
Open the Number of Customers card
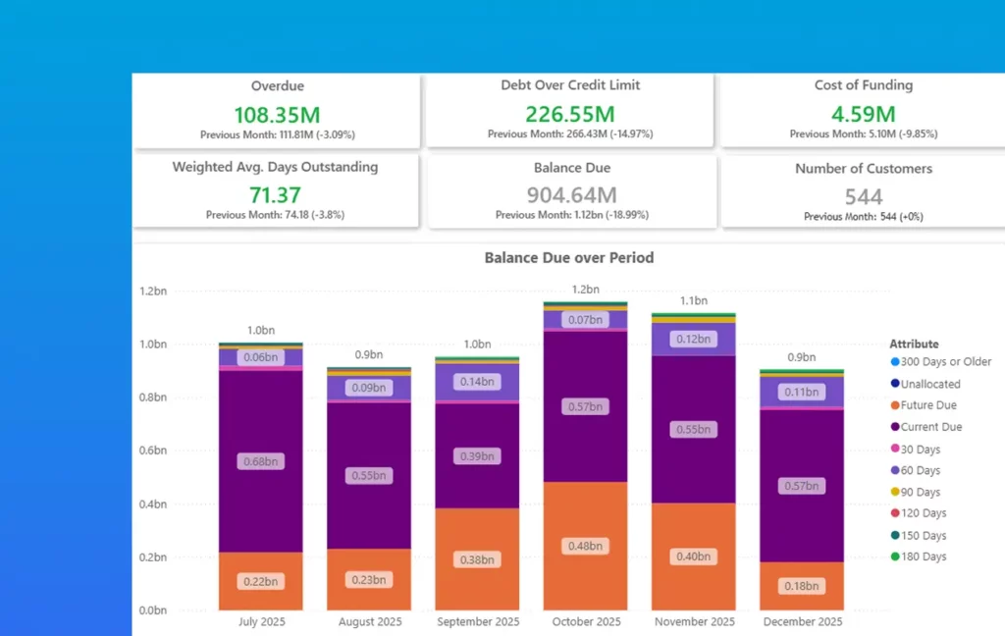[x=863, y=192]
